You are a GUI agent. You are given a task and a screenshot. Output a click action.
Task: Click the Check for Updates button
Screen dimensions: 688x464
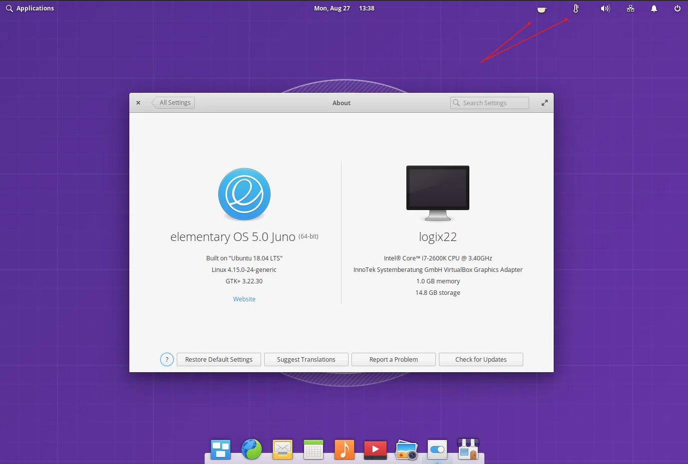480,359
